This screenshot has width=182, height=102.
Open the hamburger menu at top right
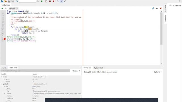[x=179, y=1]
